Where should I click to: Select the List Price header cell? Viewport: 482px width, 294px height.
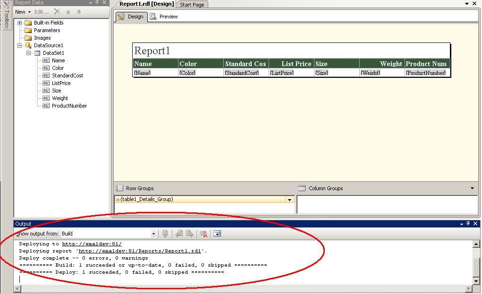(291, 64)
